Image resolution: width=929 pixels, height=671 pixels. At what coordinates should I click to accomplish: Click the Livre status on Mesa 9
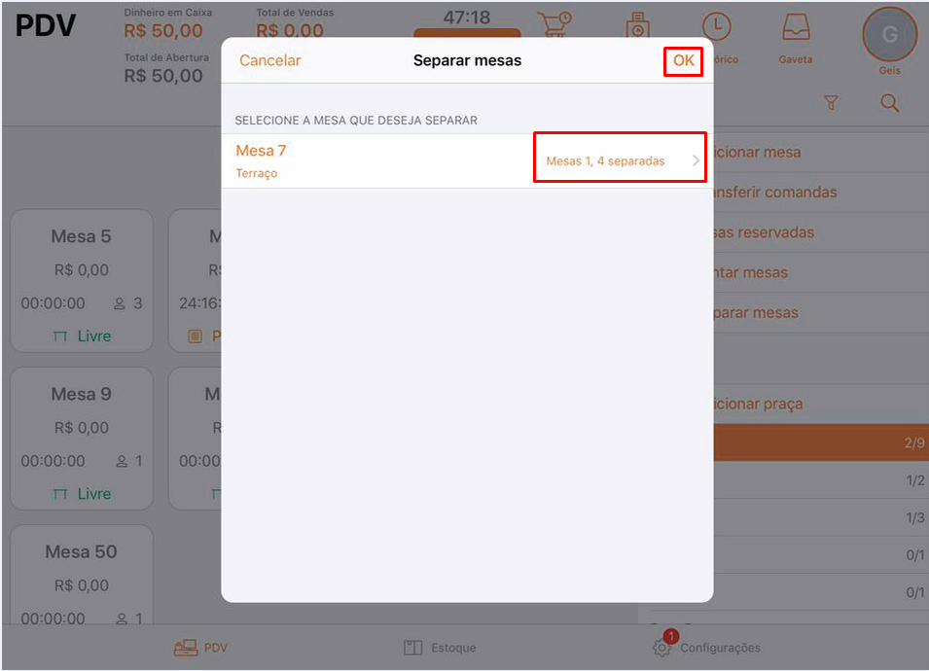click(82, 493)
